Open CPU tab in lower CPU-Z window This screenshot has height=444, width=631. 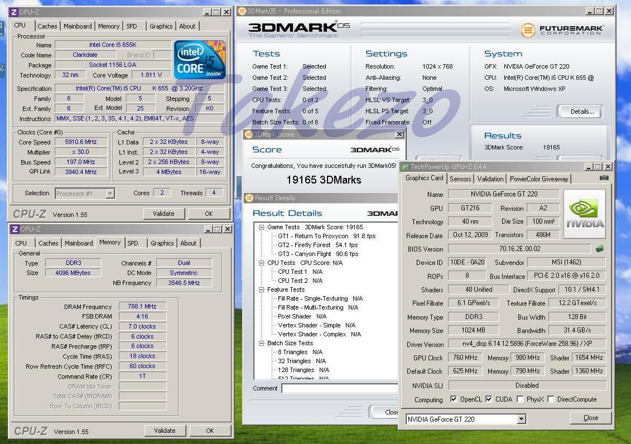pos(21,243)
